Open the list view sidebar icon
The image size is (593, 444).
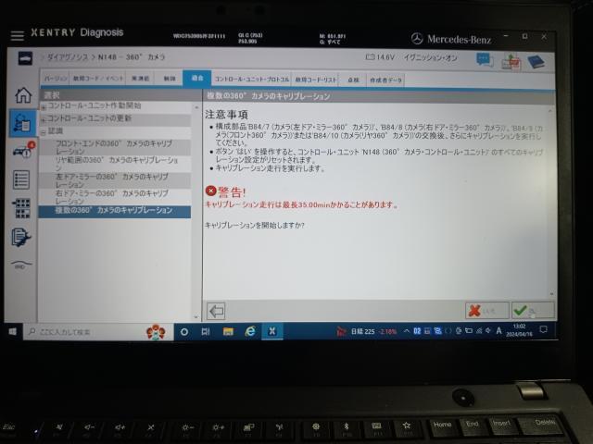point(21,179)
